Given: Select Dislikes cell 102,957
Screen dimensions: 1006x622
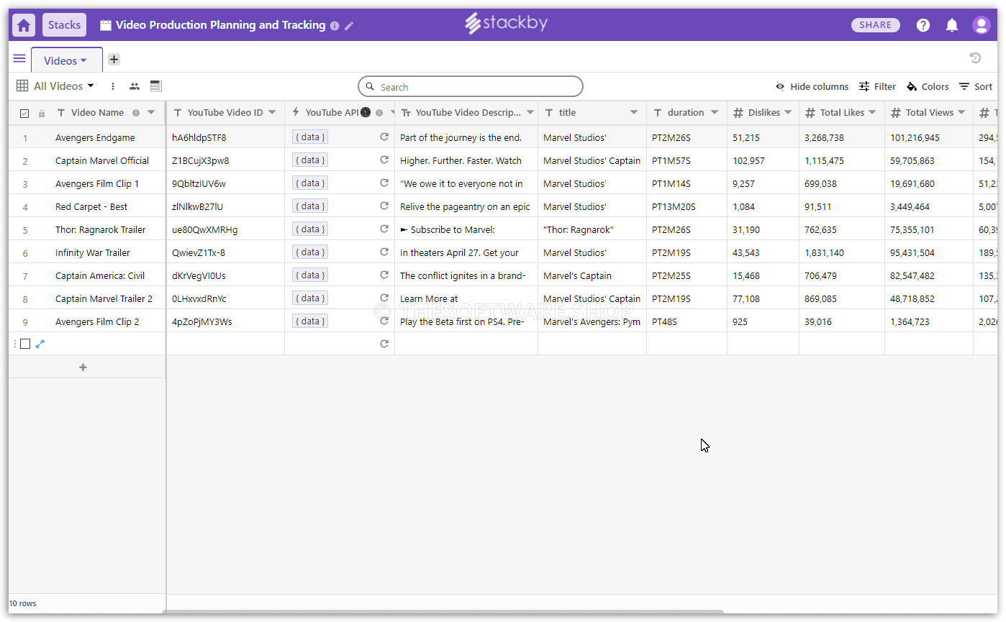Looking at the screenshot, I should 763,160.
